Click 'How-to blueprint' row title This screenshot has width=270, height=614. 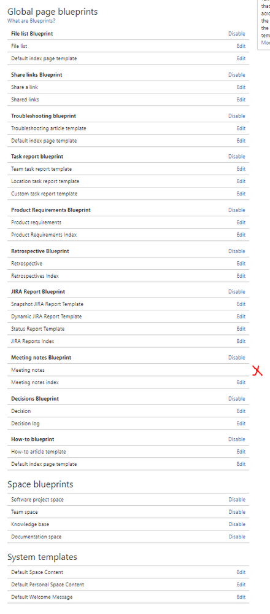(x=33, y=439)
